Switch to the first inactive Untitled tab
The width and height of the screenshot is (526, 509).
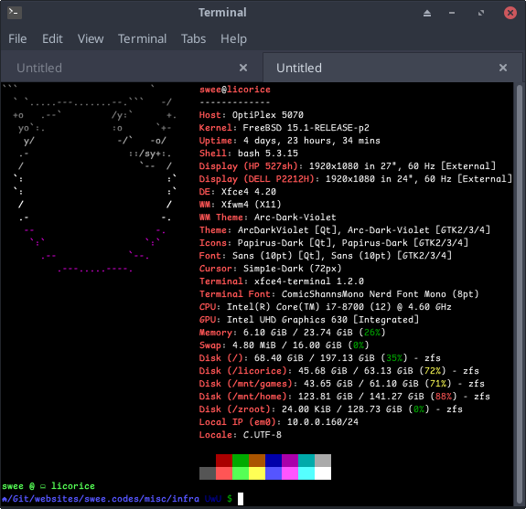(132, 68)
